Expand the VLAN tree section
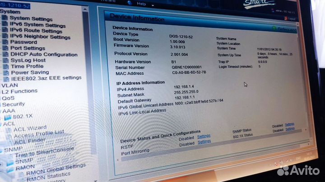Screen dimensions: 325x182 pos(10,85)
